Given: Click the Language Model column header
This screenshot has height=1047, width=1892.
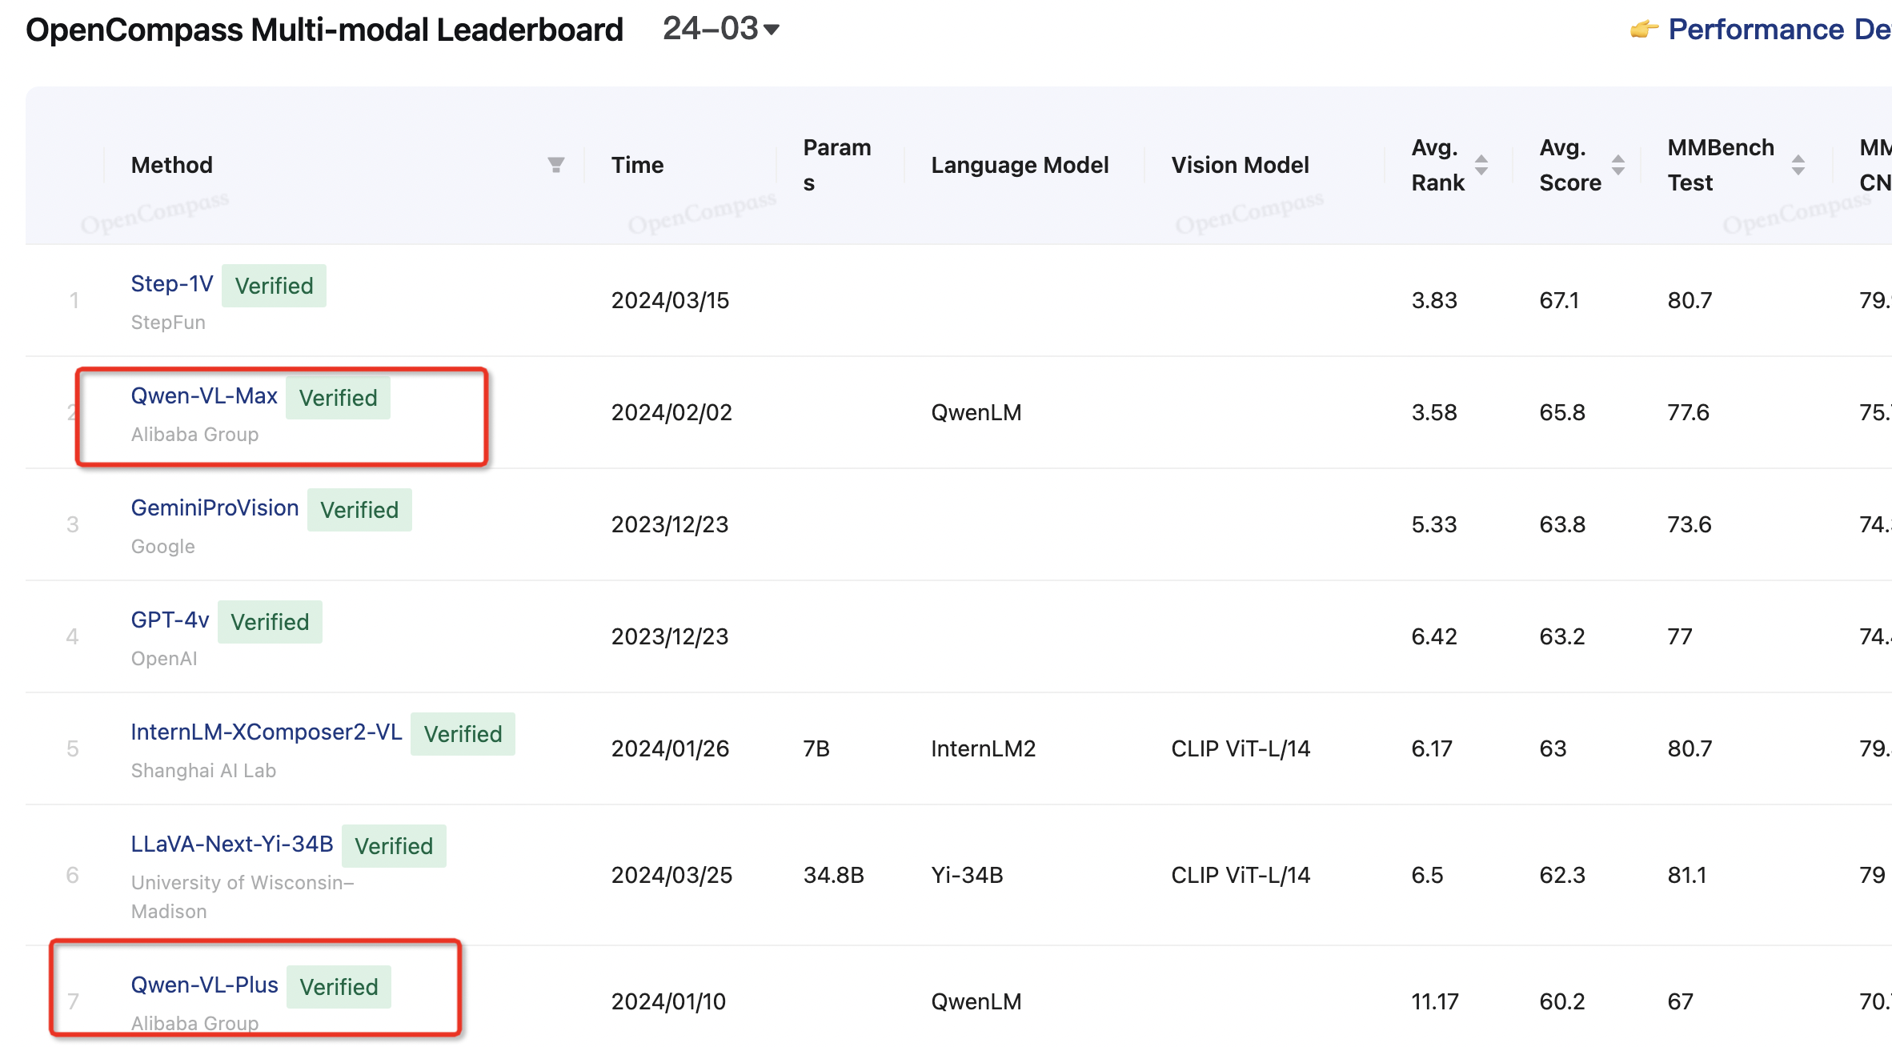Looking at the screenshot, I should pos(1020,165).
